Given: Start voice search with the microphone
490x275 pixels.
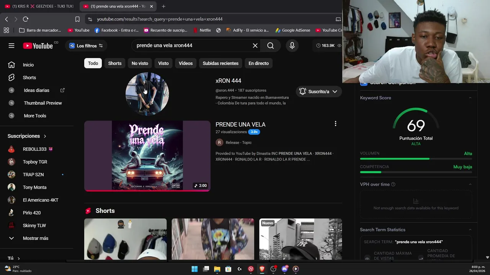Looking at the screenshot, I should click(x=292, y=45).
